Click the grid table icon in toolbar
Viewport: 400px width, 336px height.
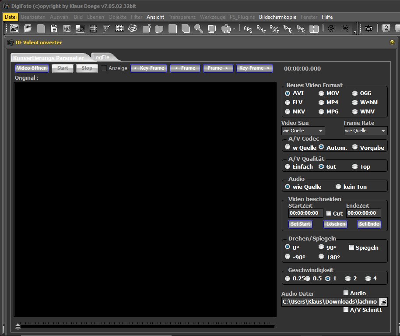coord(93,29)
